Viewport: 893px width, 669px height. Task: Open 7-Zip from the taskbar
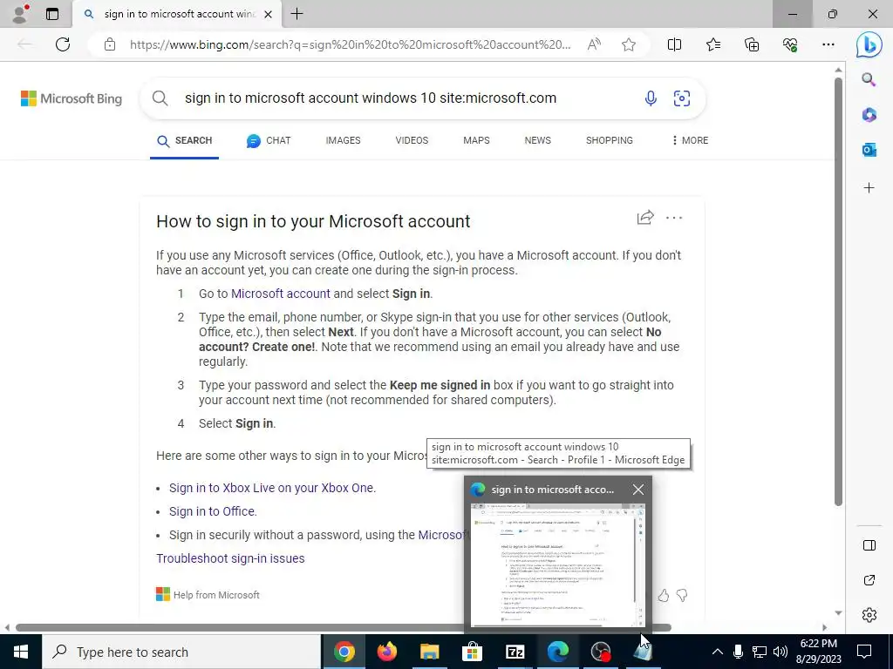[x=515, y=652]
